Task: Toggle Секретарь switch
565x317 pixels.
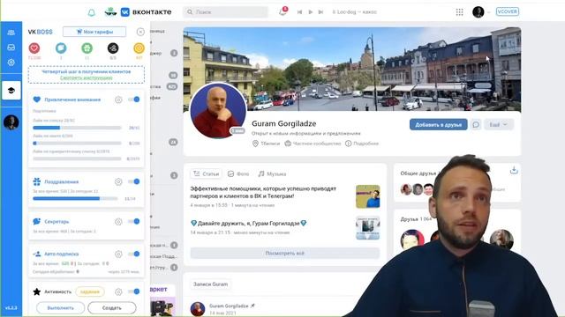Action: pyautogui.click(x=134, y=222)
